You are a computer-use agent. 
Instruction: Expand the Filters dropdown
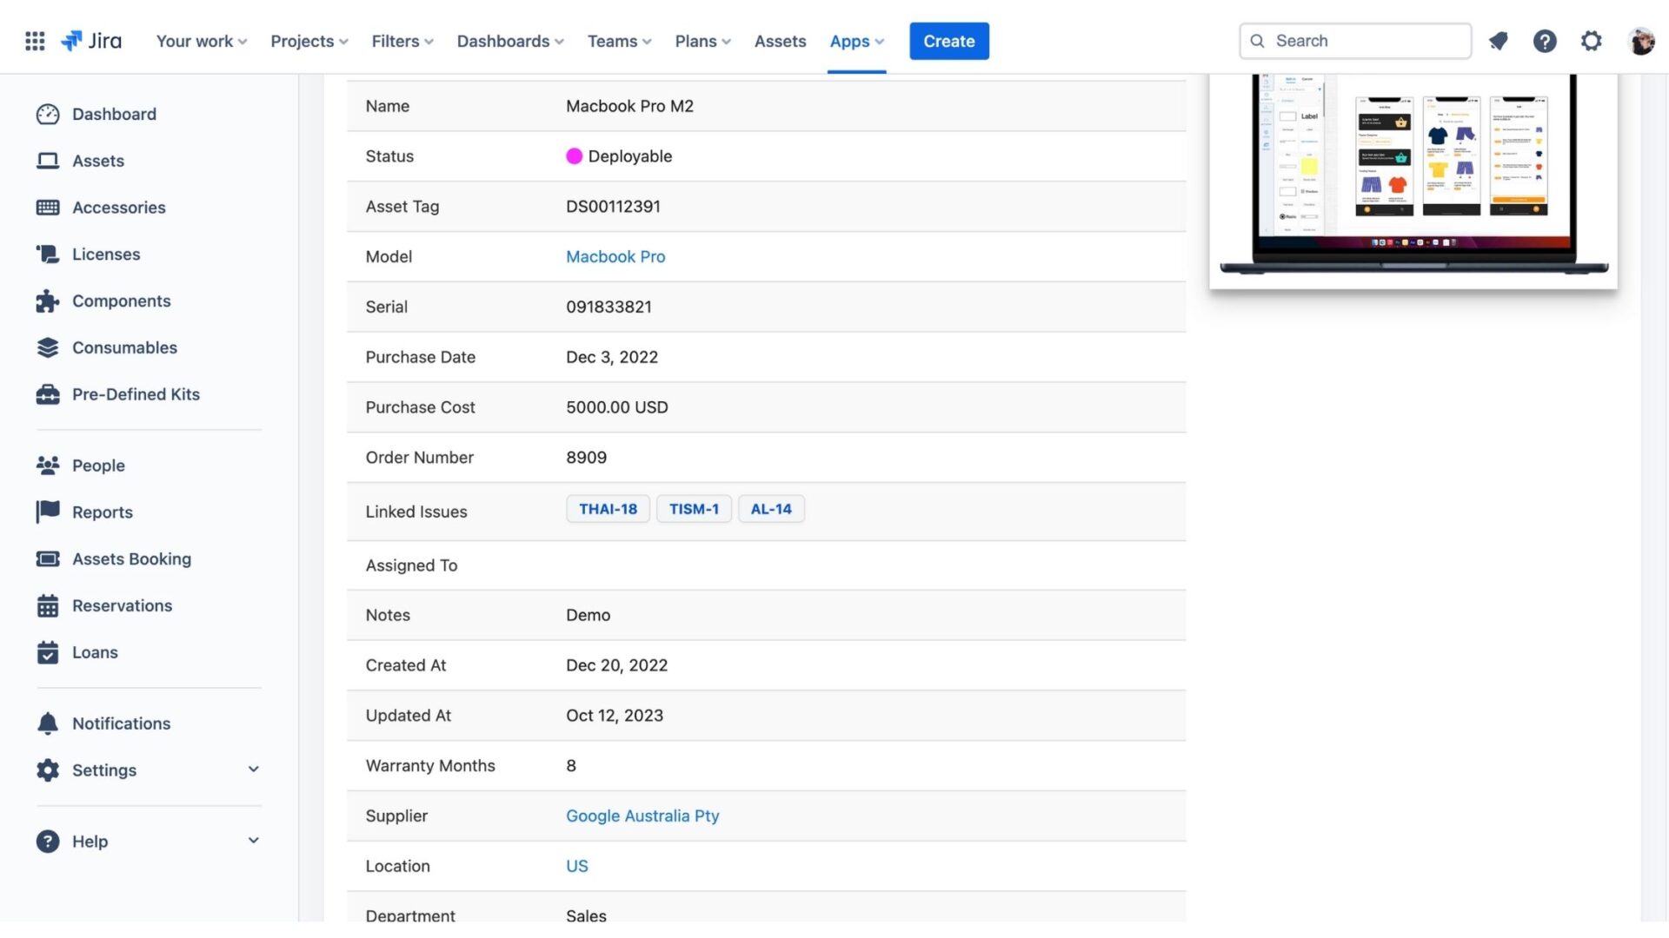click(x=402, y=41)
